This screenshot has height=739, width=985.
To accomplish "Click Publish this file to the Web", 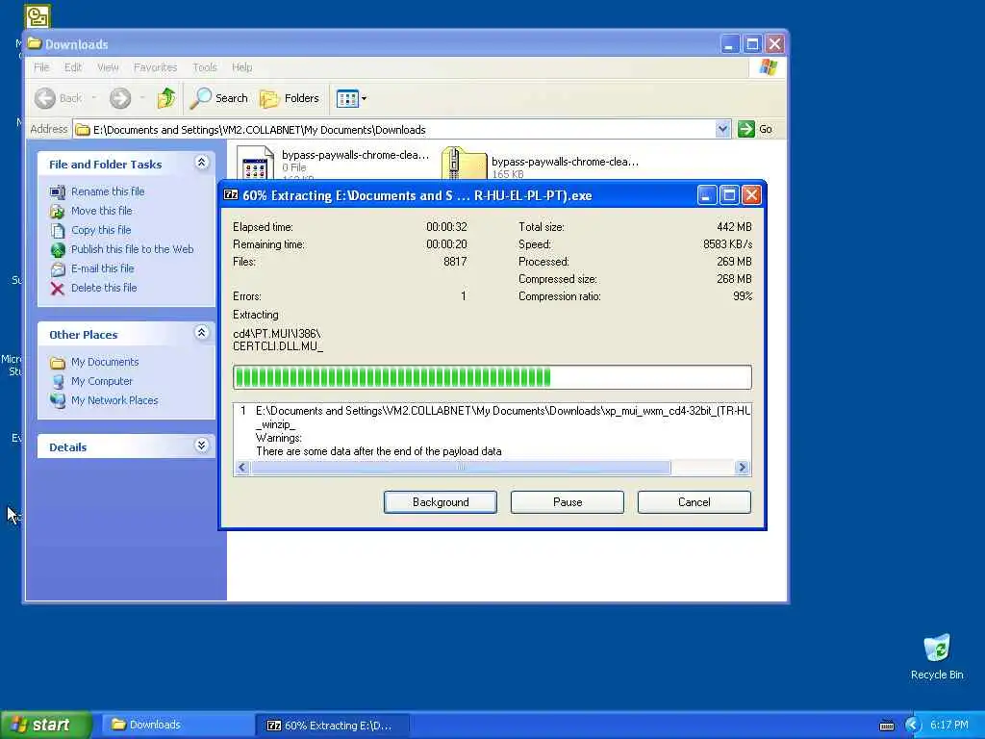I will [x=132, y=249].
